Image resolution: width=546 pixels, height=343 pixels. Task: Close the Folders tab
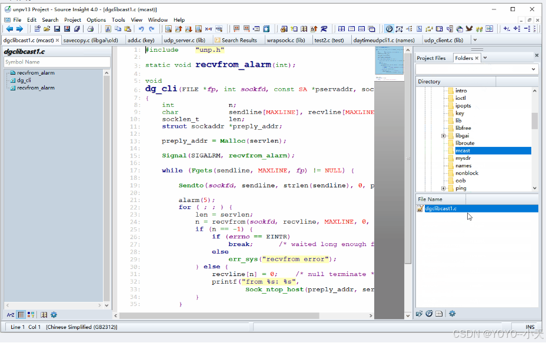(x=477, y=58)
